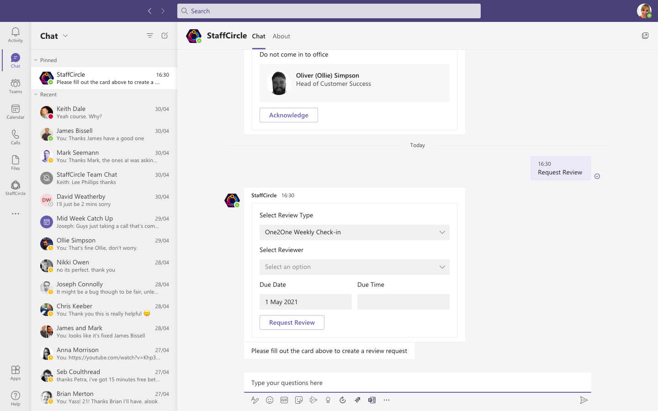Show more apps via the ellipsis in left rail

point(16,214)
